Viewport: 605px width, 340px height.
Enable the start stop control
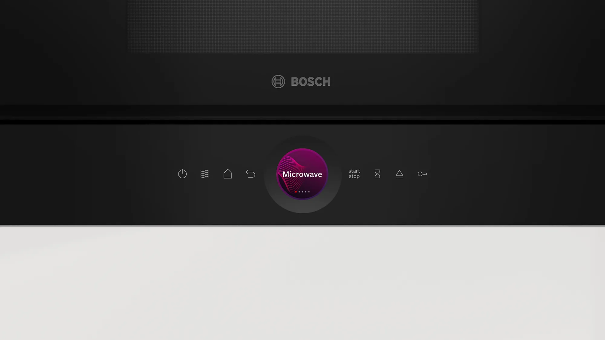354,173
